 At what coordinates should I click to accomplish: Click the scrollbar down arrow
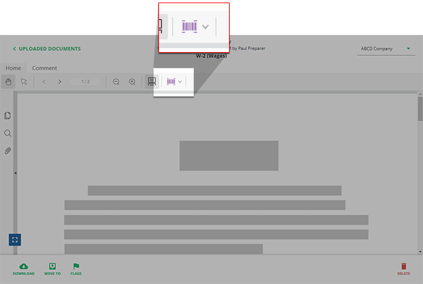pos(420,252)
